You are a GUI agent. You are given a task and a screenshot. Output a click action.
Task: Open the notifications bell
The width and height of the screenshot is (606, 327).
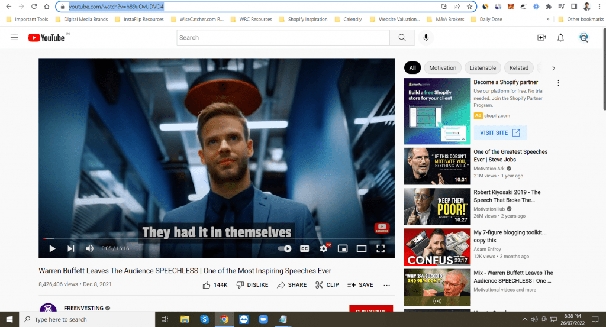tap(560, 37)
